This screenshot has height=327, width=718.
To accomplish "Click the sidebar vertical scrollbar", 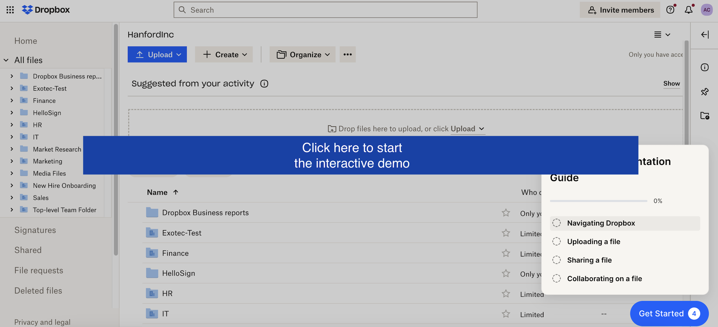I will 116,139.
